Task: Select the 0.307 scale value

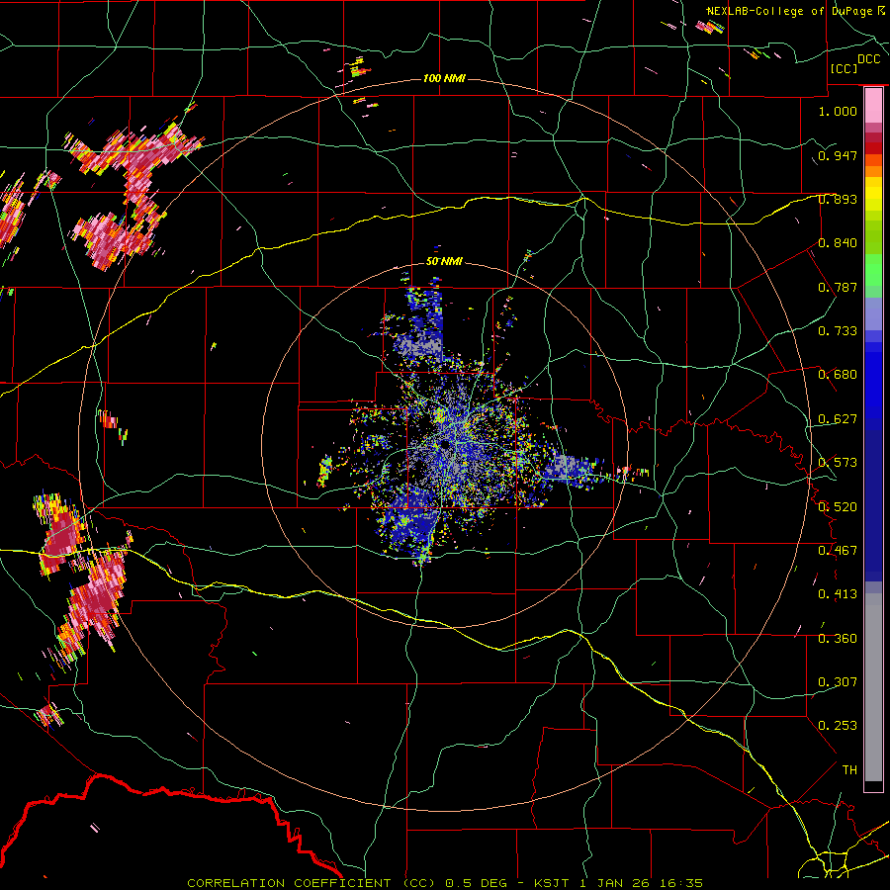Action: (838, 682)
